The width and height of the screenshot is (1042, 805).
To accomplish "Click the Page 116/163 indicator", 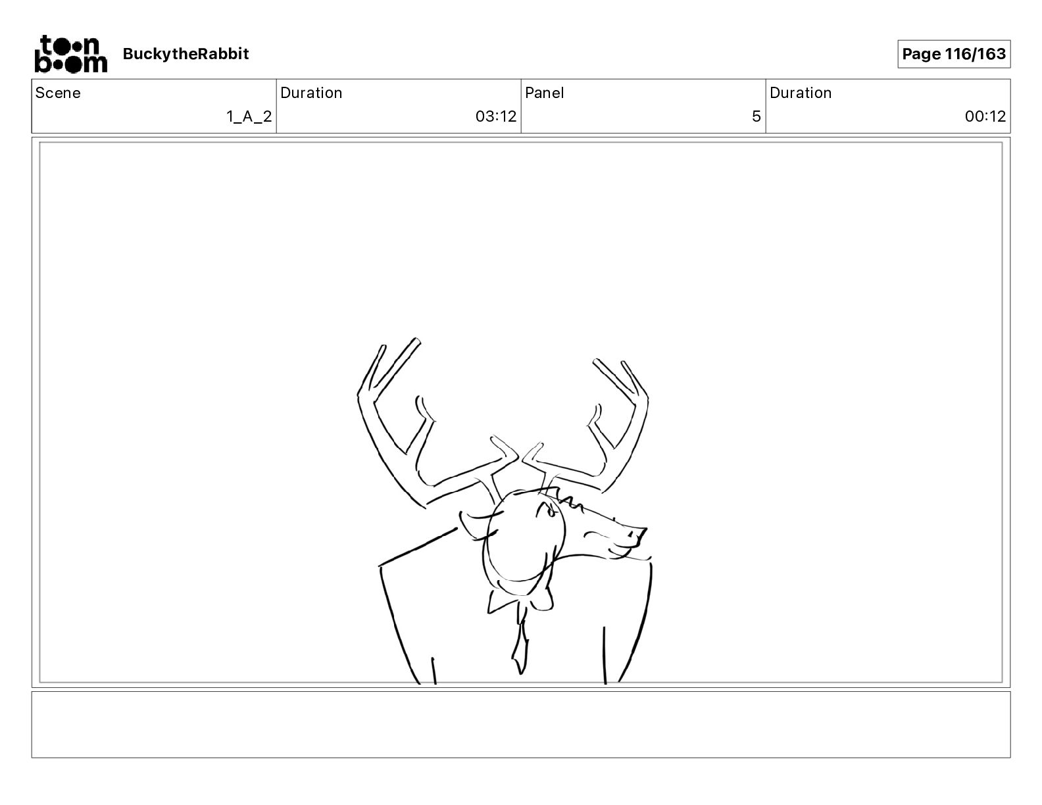I will coord(954,54).
